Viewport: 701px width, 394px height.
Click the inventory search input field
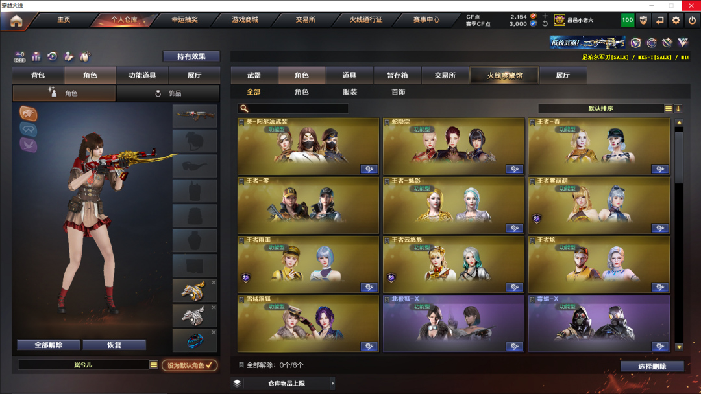point(293,108)
